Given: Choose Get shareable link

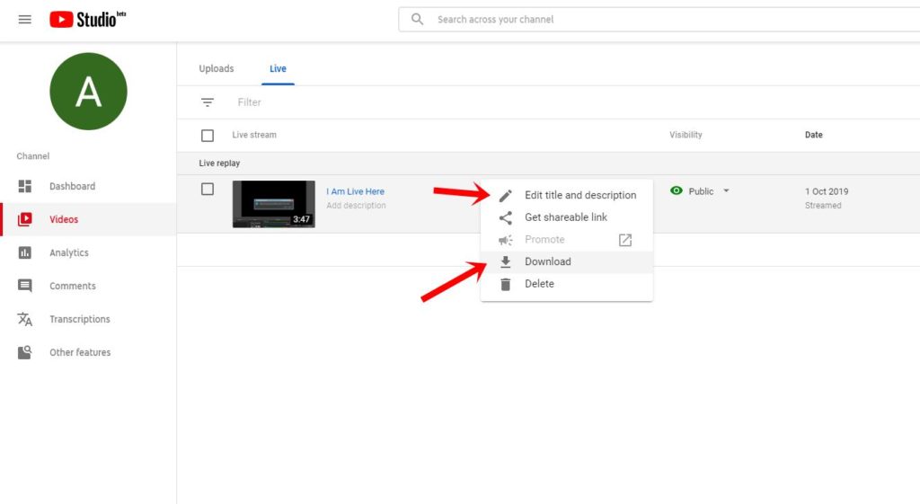Looking at the screenshot, I should click(567, 217).
